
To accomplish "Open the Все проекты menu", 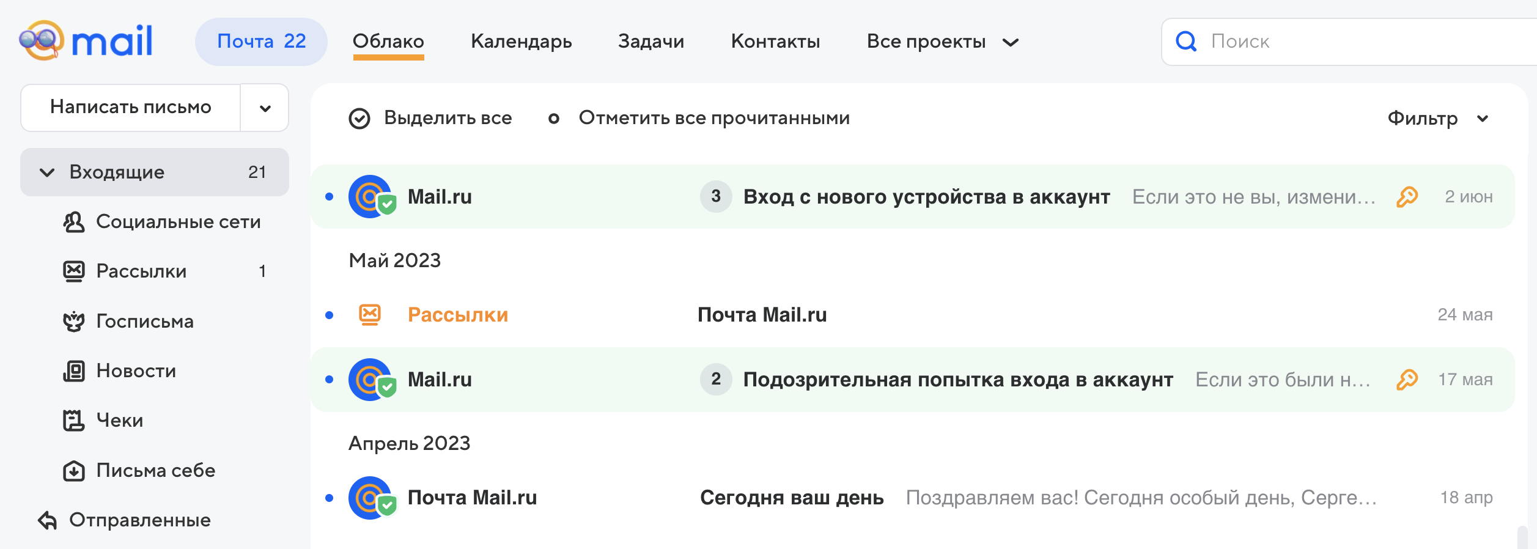I will [x=942, y=42].
